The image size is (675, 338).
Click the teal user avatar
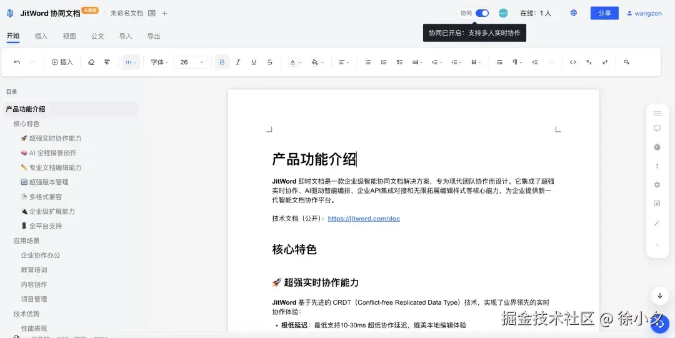(x=503, y=13)
